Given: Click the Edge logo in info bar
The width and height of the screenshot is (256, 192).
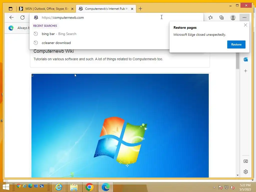Looking at the screenshot, I should click(x=11, y=28).
